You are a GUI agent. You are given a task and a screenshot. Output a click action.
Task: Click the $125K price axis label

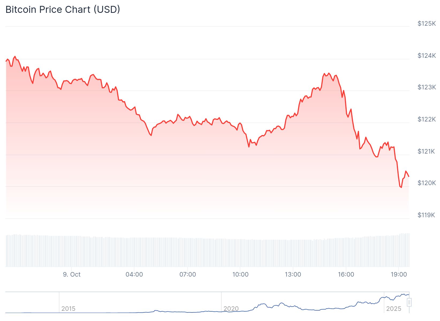tap(427, 24)
